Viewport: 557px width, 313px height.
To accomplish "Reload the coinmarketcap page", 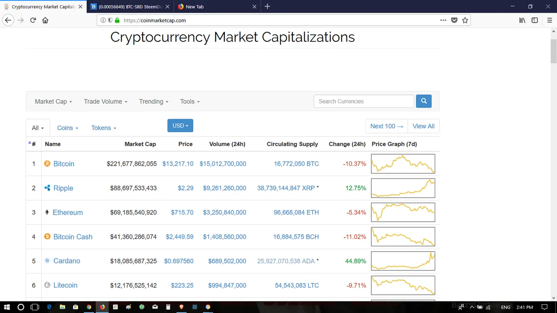I will click(x=33, y=20).
